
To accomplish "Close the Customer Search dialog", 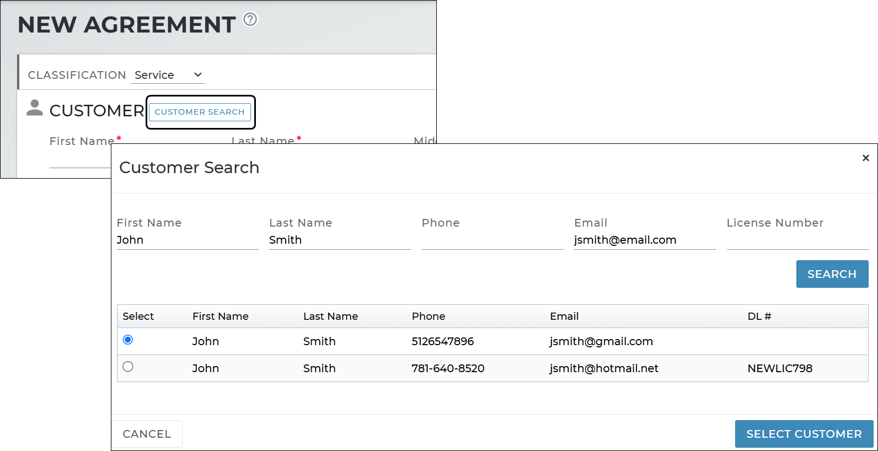I will pos(865,158).
